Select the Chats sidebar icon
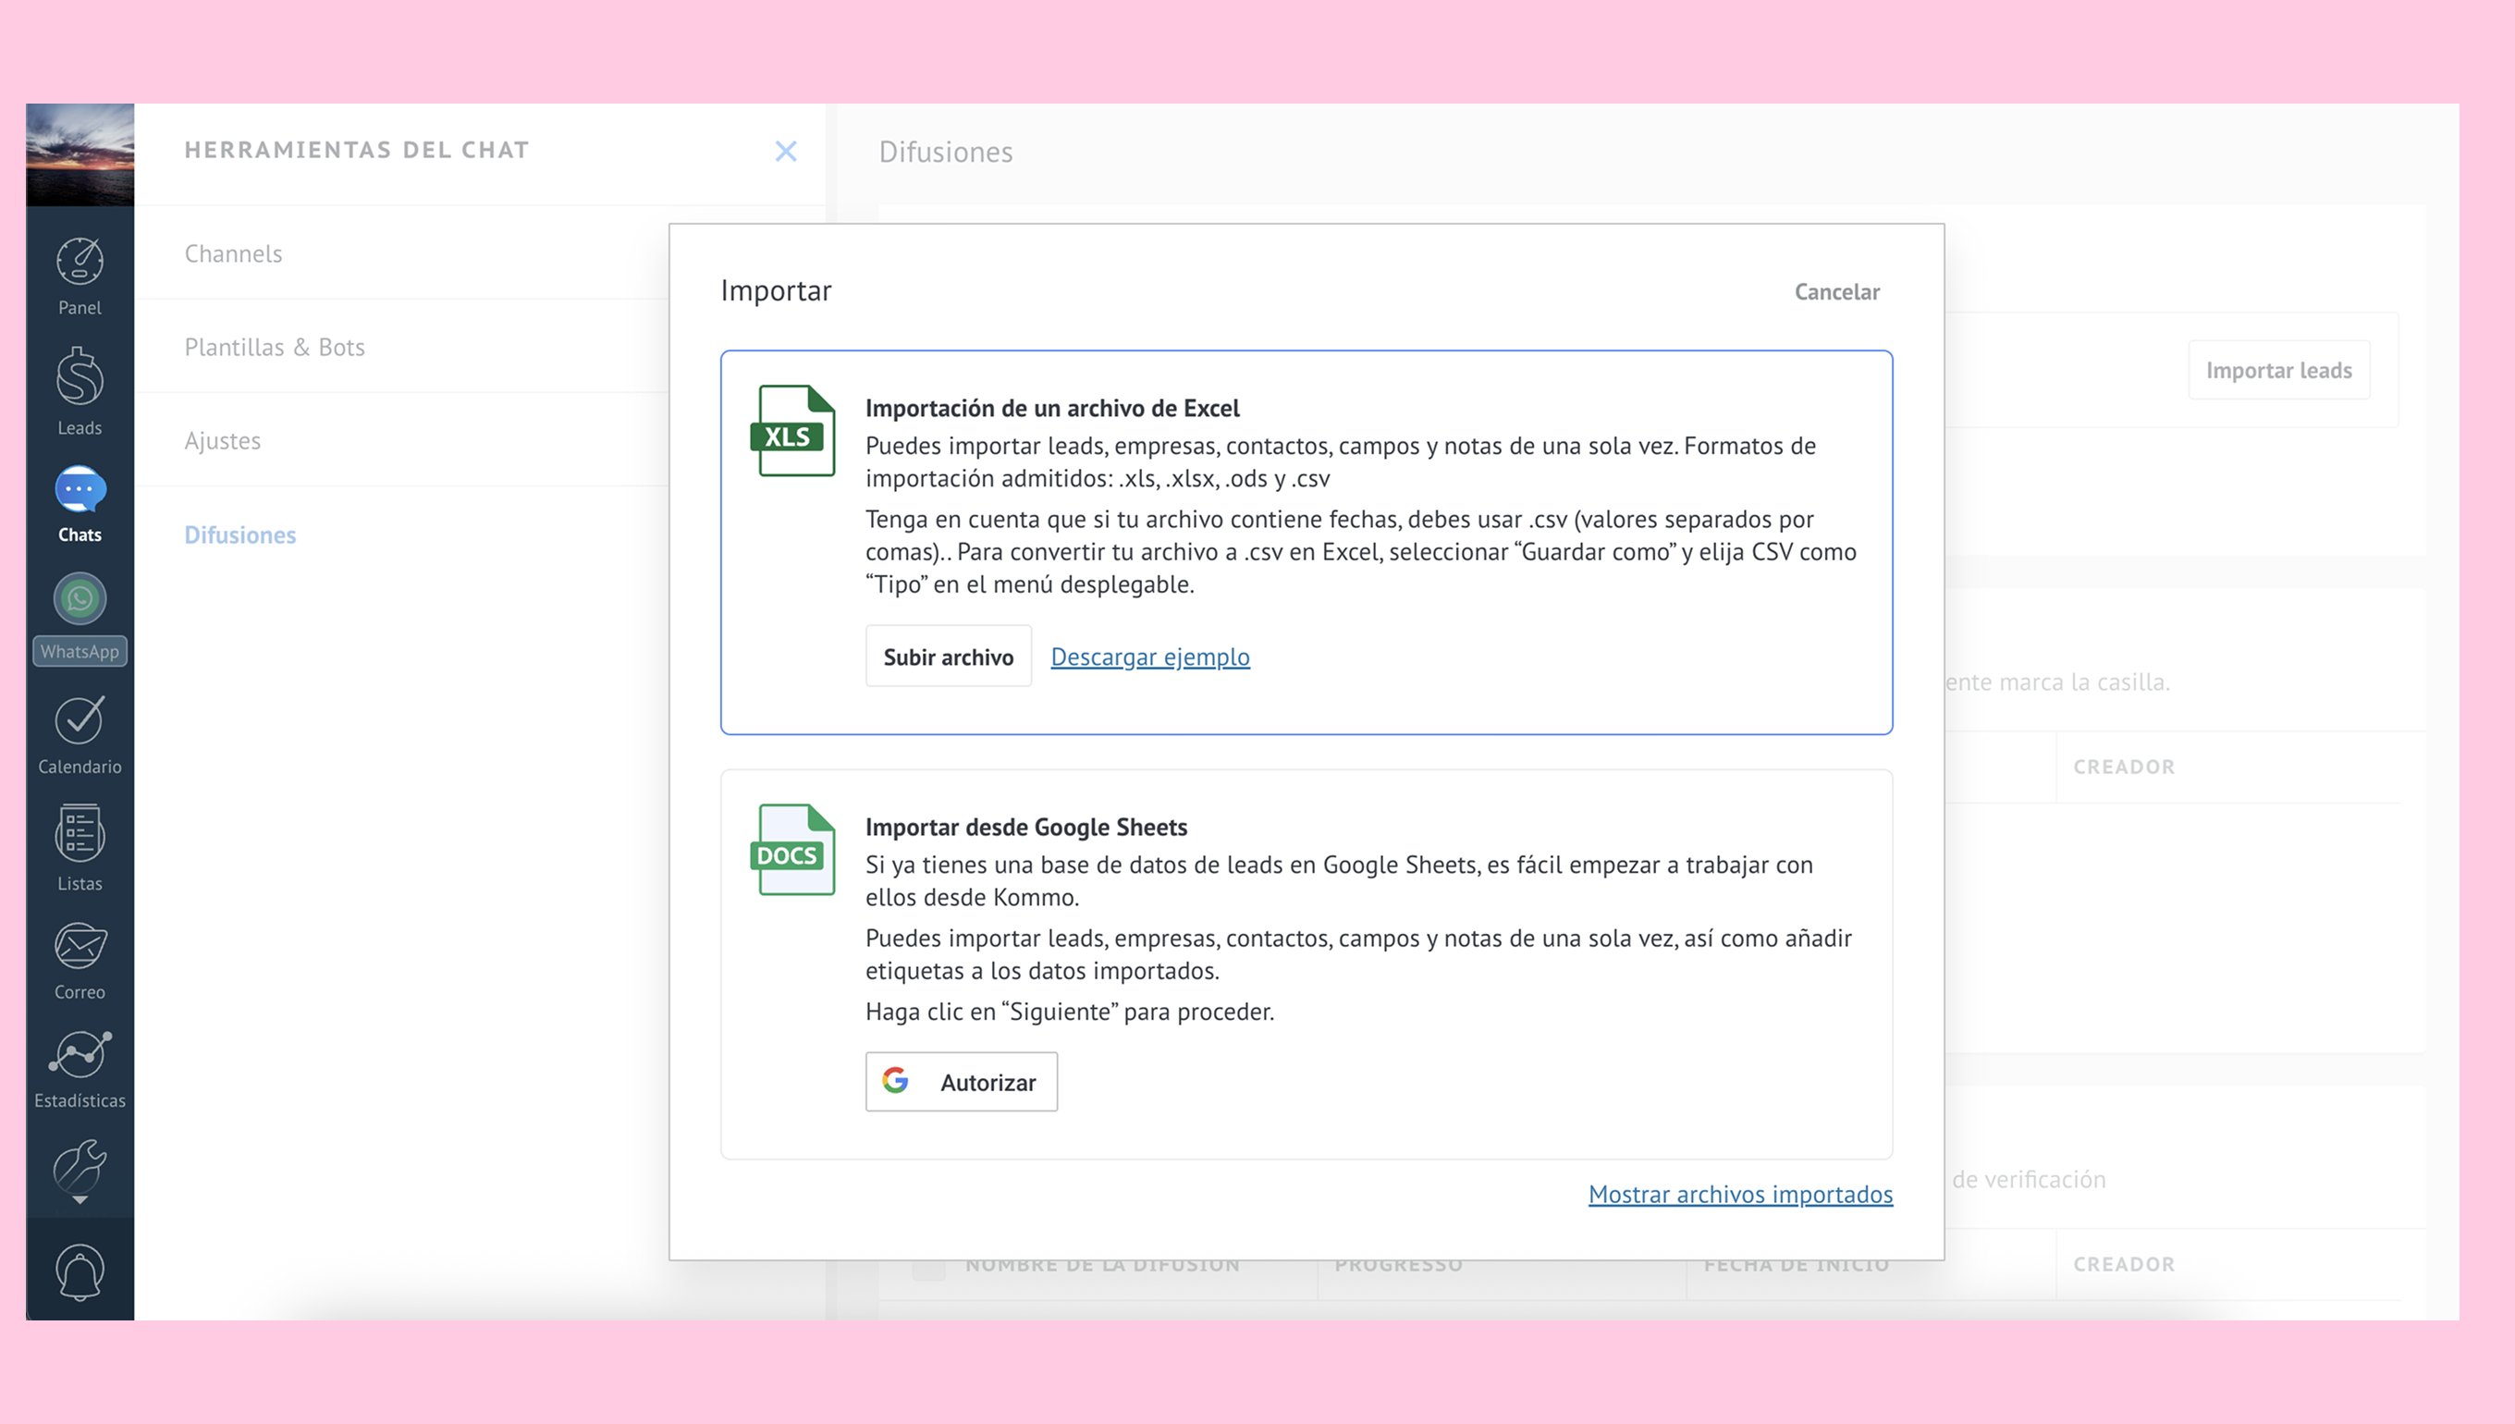The height and width of the screenshot is (1424, 2515). tap(80, 490)
